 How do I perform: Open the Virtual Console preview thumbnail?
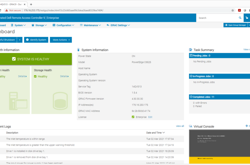click(x=219, y=146)
